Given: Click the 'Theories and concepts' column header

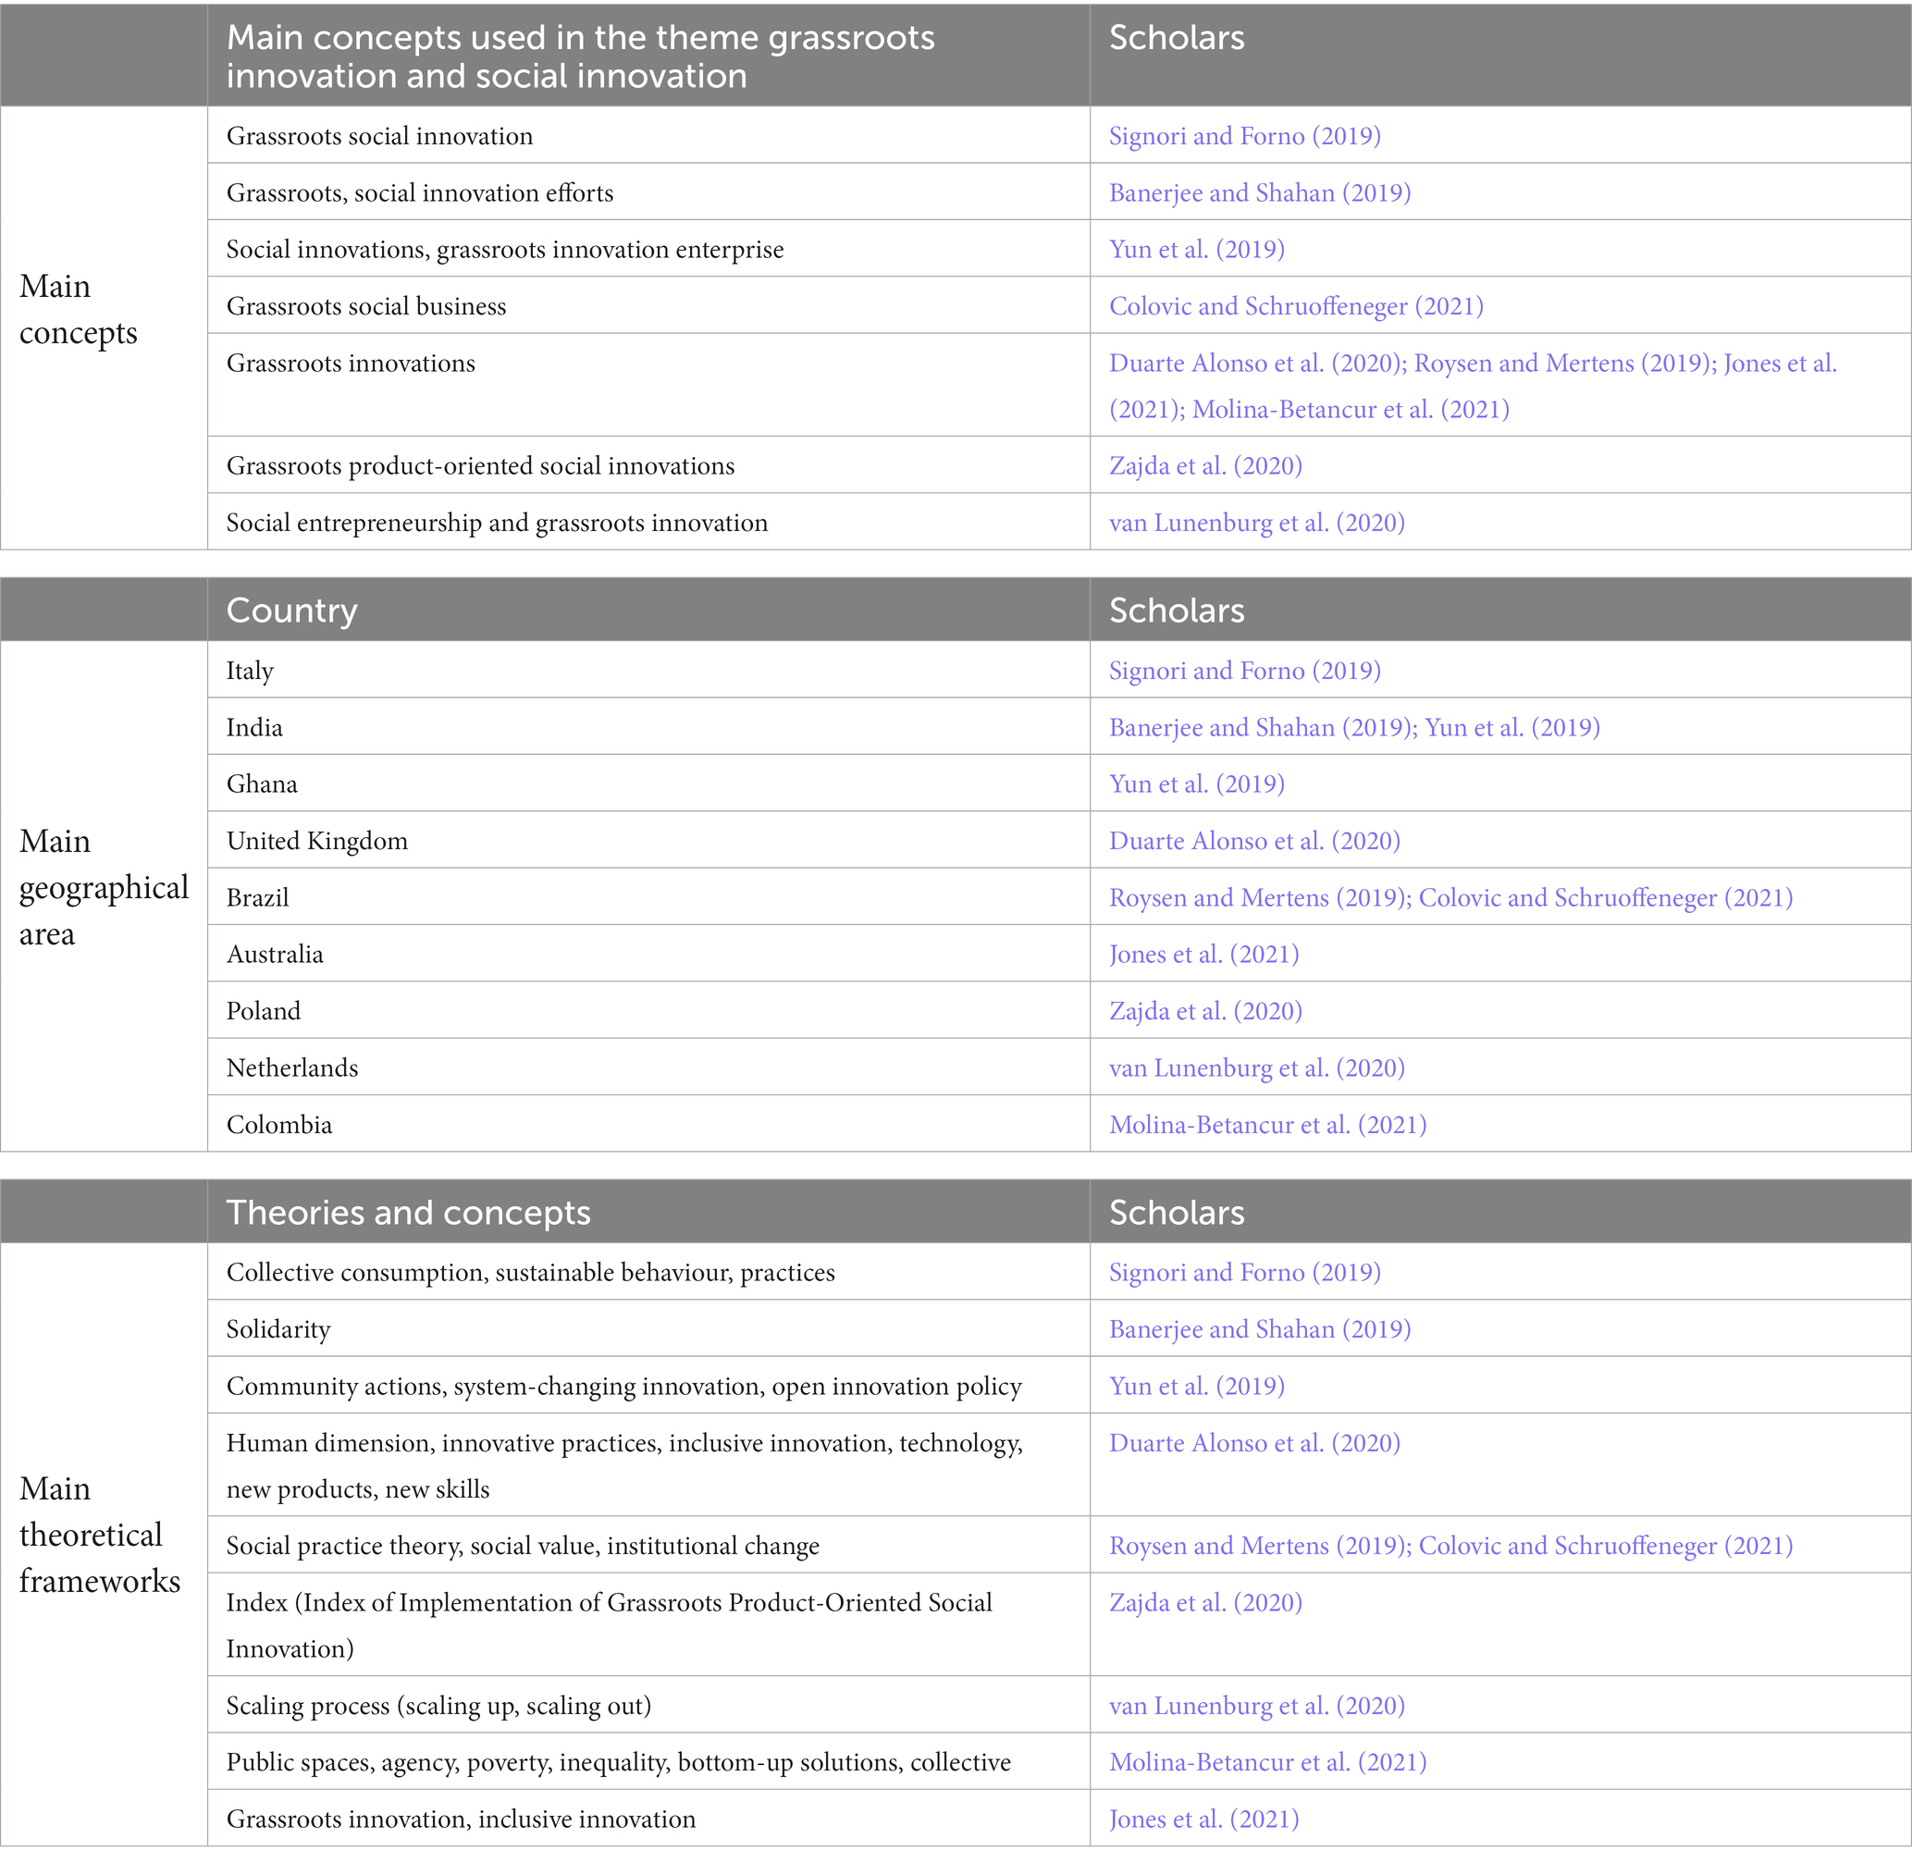Looking at the screenshot, I should click(x=648, y=1212).
